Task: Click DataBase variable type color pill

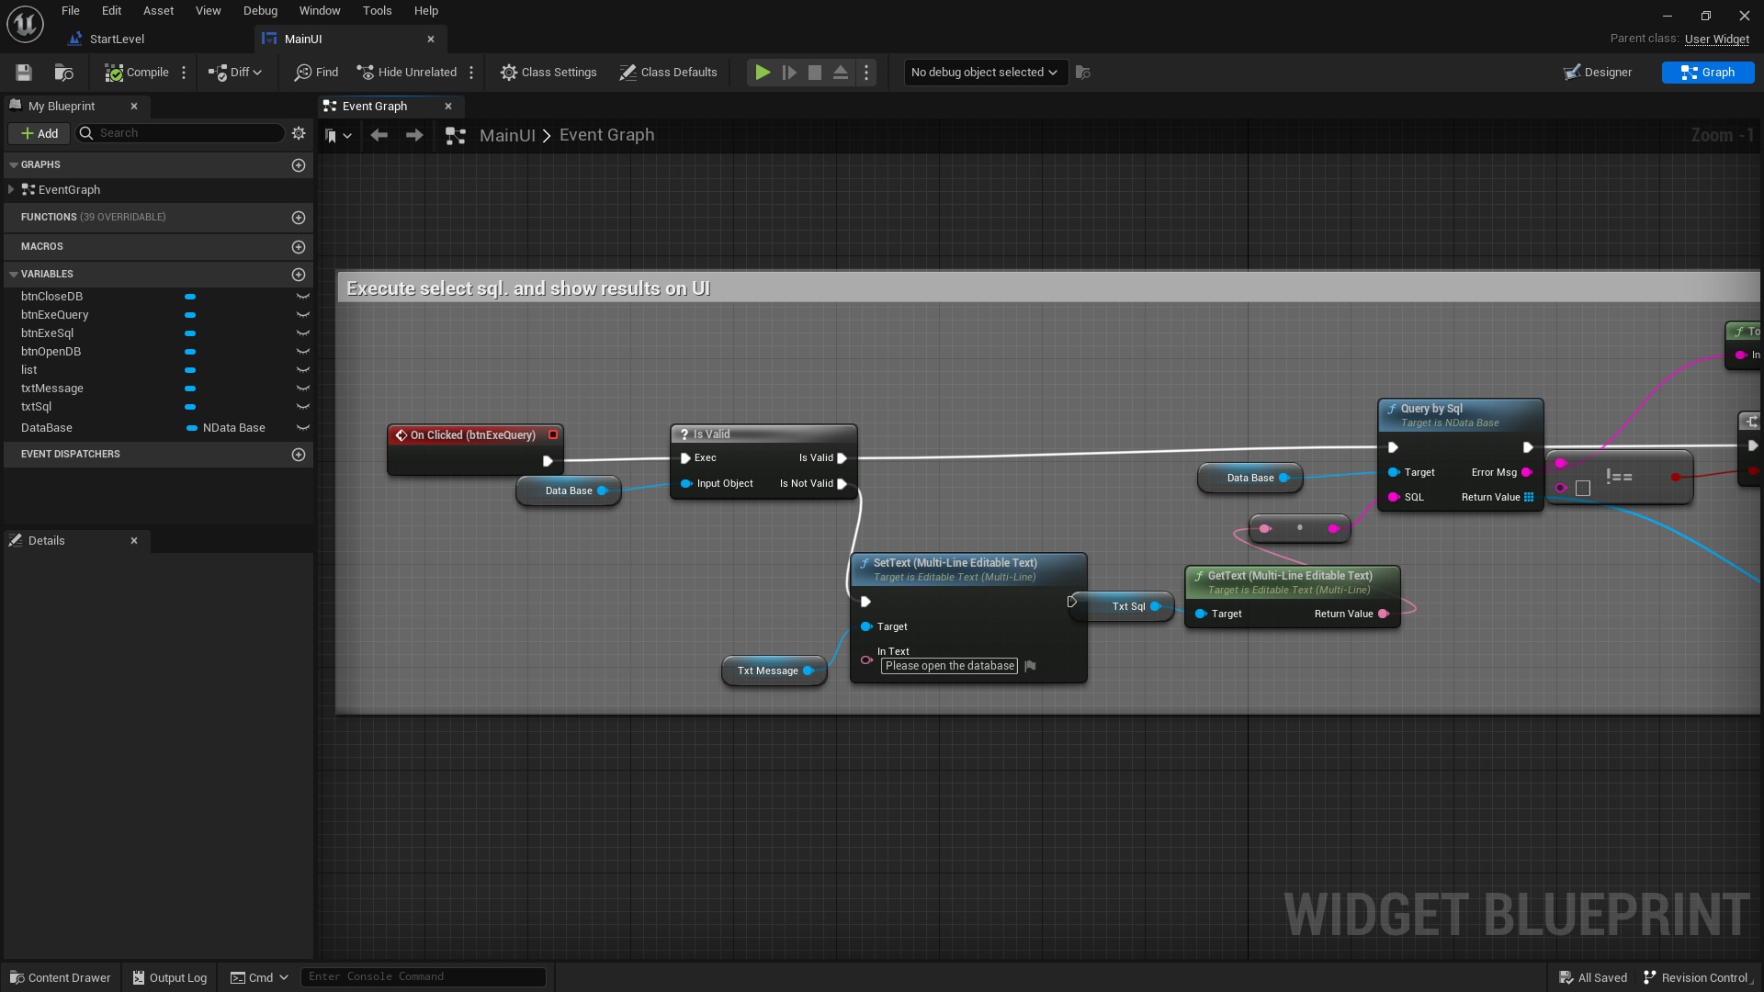Action: tap(192, 428)
